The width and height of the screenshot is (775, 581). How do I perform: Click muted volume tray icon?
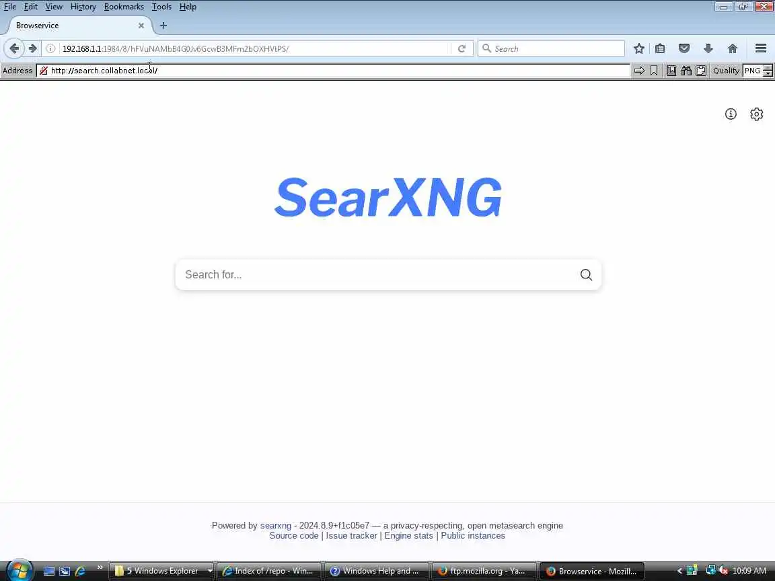[x=723, y=571]
